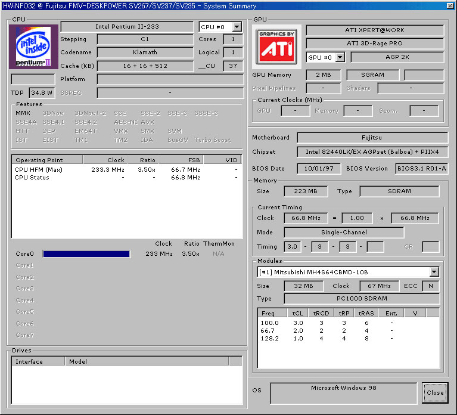Click the Operating Point column header

[x=47, y=160]
